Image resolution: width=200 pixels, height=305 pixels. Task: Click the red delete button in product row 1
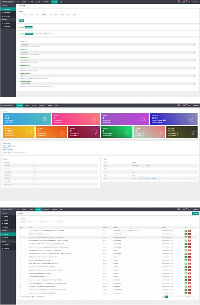(189, 231)
